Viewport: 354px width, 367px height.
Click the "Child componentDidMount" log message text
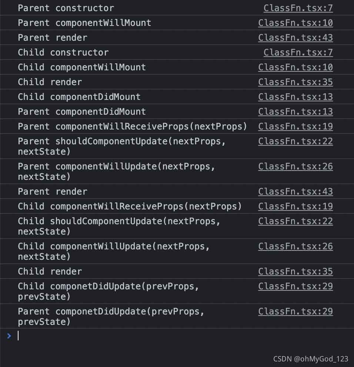pyautogui.click(x=79, y=97)
